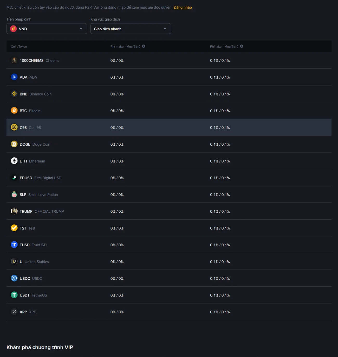
Task: Click the First Digital USD text
Action: tap(48, 178)
